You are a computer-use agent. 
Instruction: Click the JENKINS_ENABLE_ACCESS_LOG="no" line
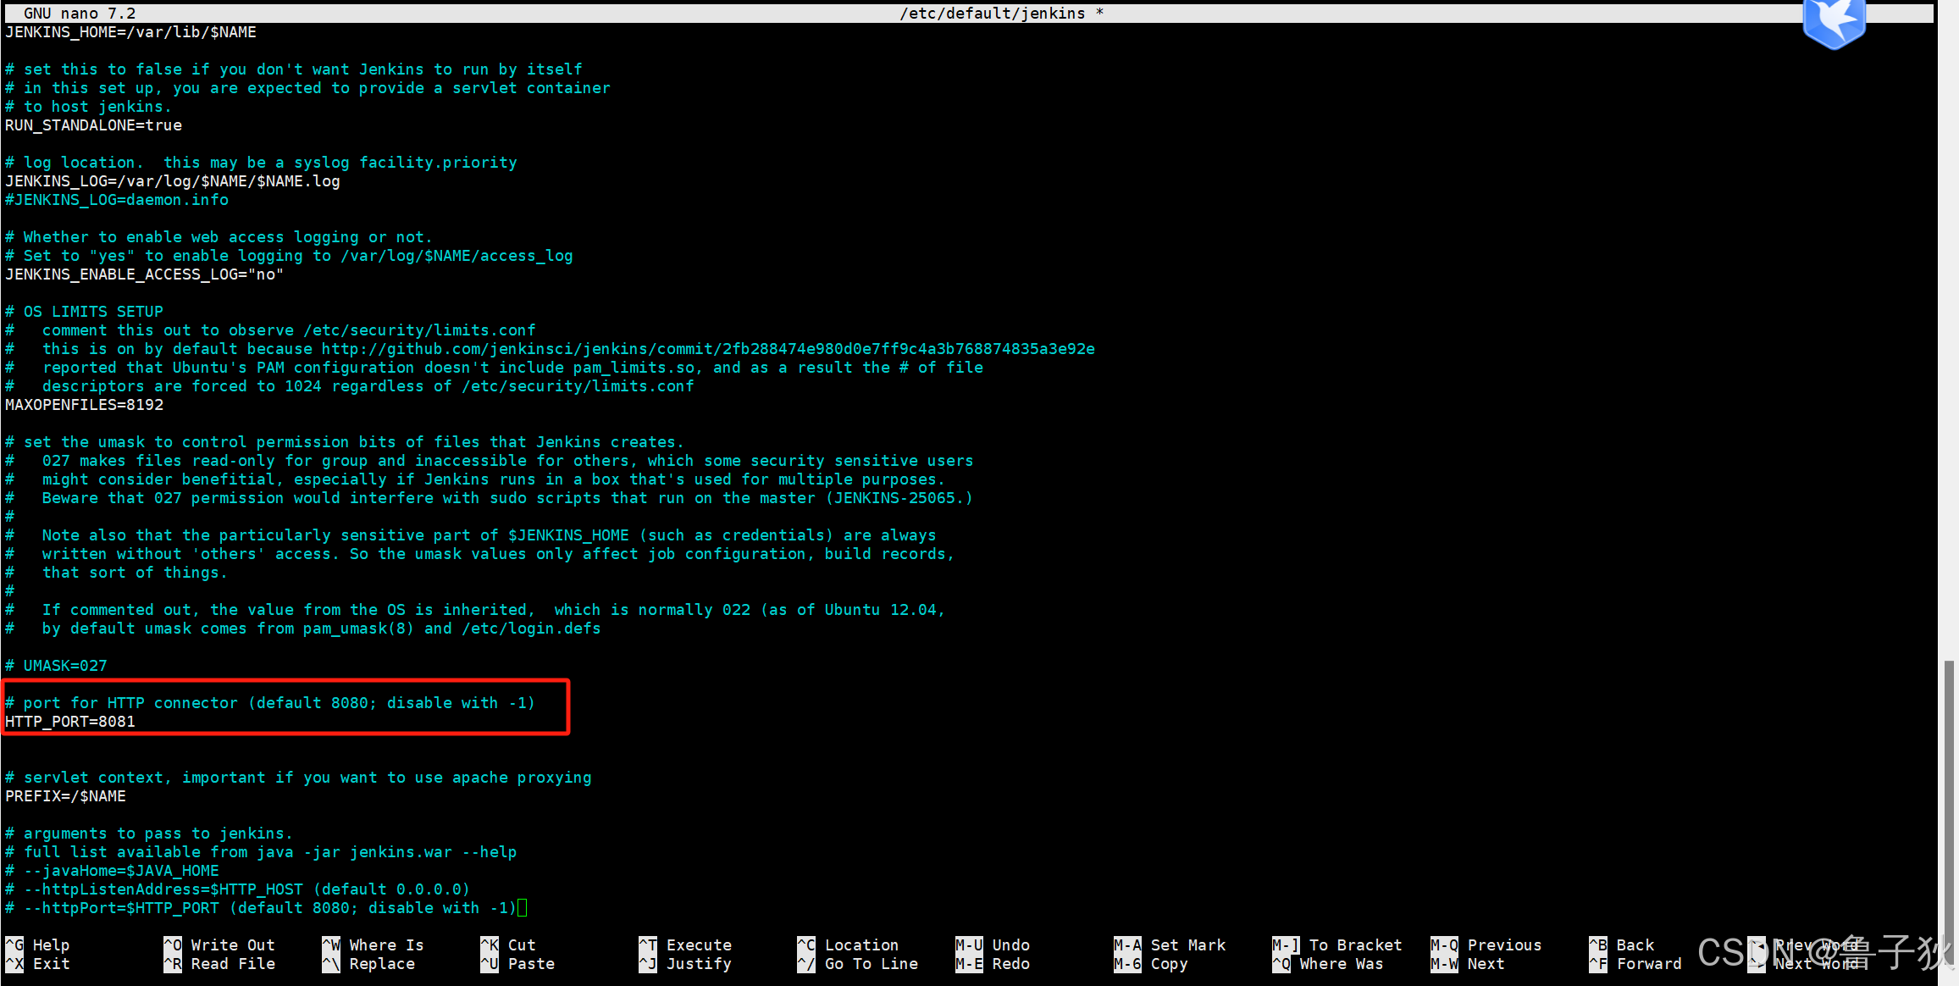pos(145,274)
